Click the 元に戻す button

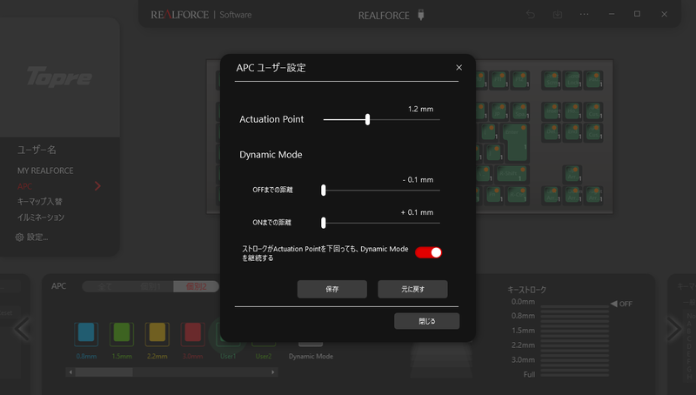pyautogui.click(x=412, y=289)
